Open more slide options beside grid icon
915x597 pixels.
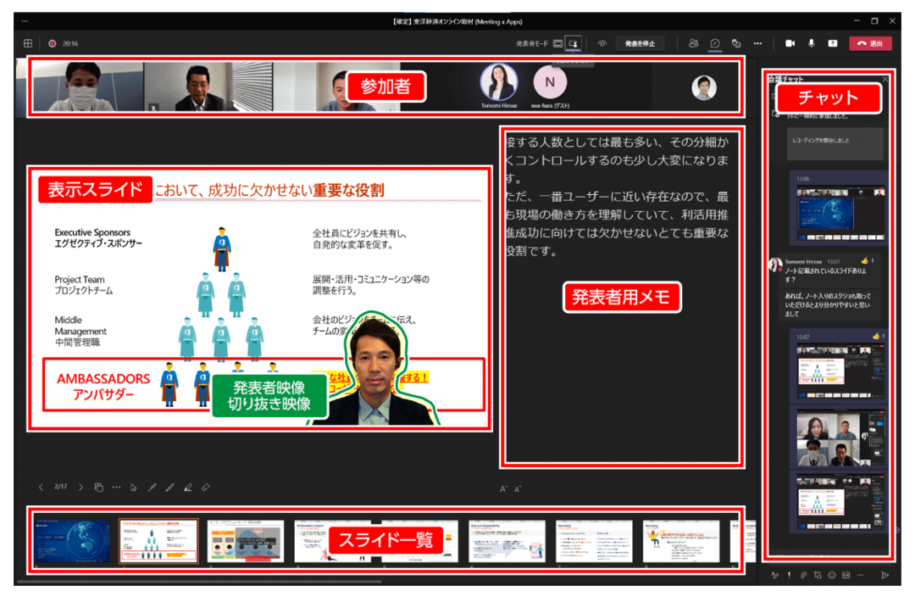116,487
